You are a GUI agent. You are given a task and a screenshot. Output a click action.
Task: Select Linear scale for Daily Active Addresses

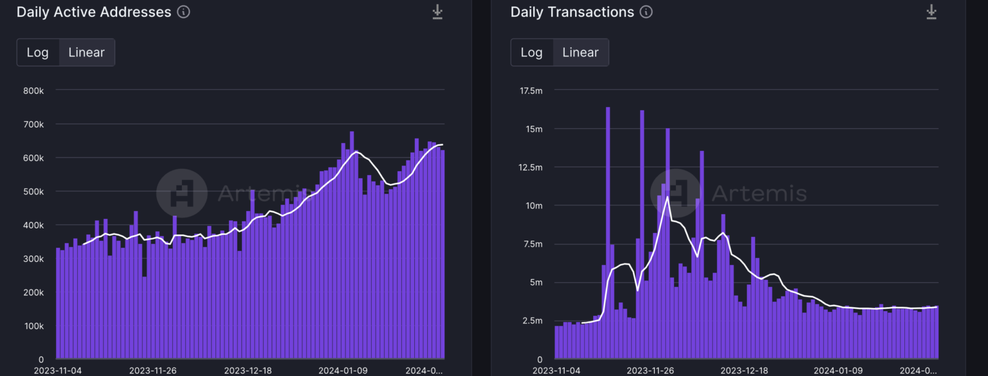click(86, 53)
